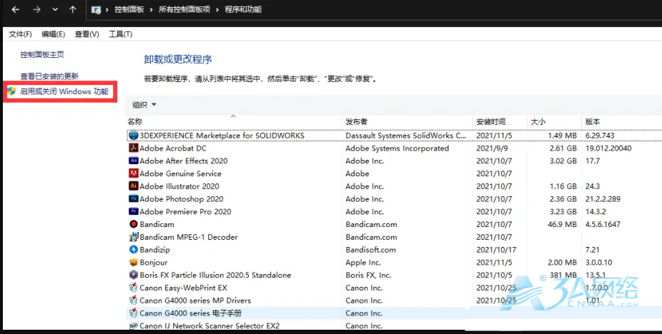662x334 pixels.
Task: Select Adobe Acrobat DC program name
Action: click(173, 148)
